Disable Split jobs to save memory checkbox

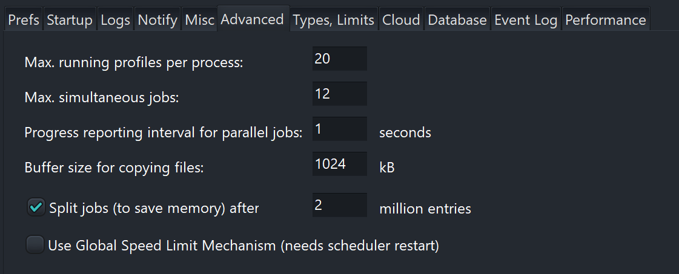[x=36, y=207]
